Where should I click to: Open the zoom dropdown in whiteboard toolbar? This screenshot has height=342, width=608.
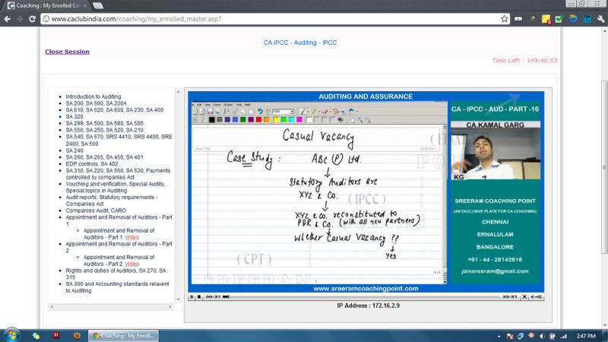pos(291,112)
